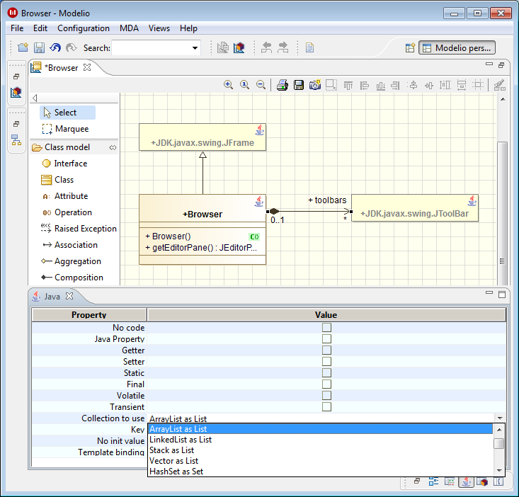
Task: Check the Setter option
Action: (x=326, y=361)
